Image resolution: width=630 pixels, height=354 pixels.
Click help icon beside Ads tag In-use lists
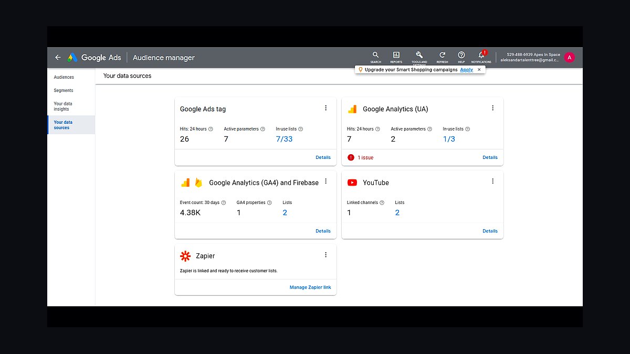tap(300, 129)
